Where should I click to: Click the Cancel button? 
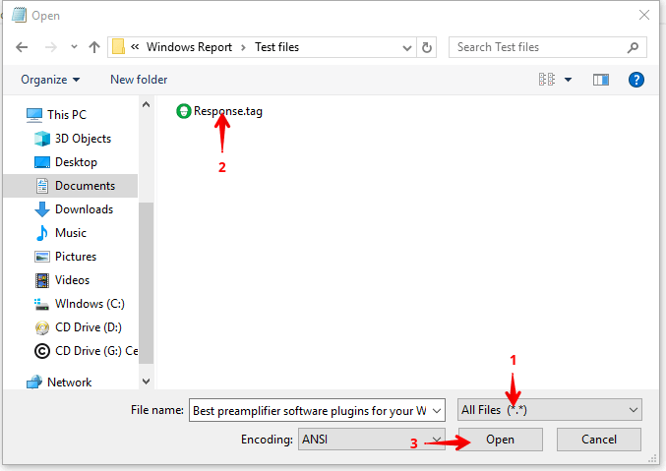(x=599, y=440)
